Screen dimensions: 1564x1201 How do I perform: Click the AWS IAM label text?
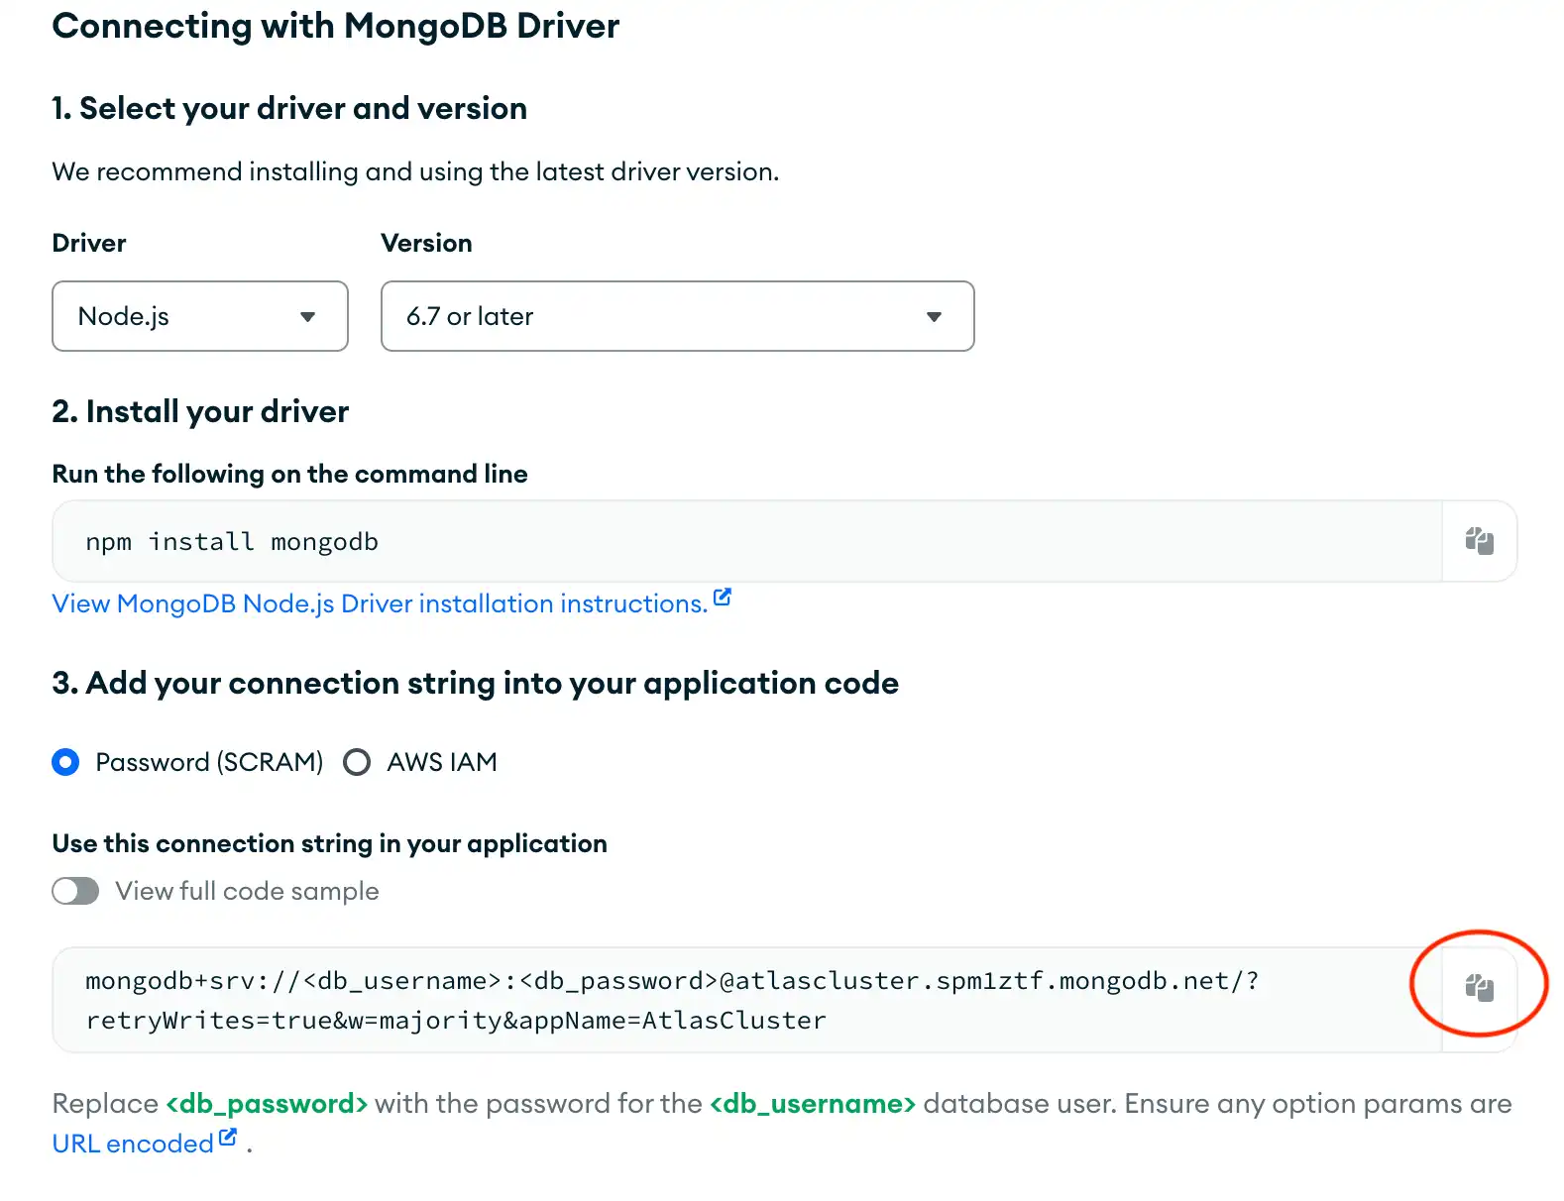[x=442, y=762]
